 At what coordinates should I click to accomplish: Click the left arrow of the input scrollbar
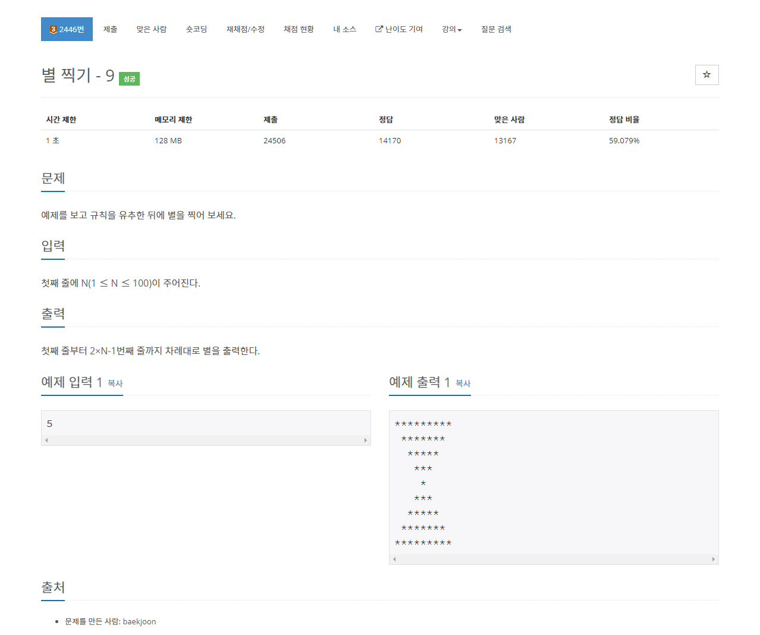pos(46,439)
